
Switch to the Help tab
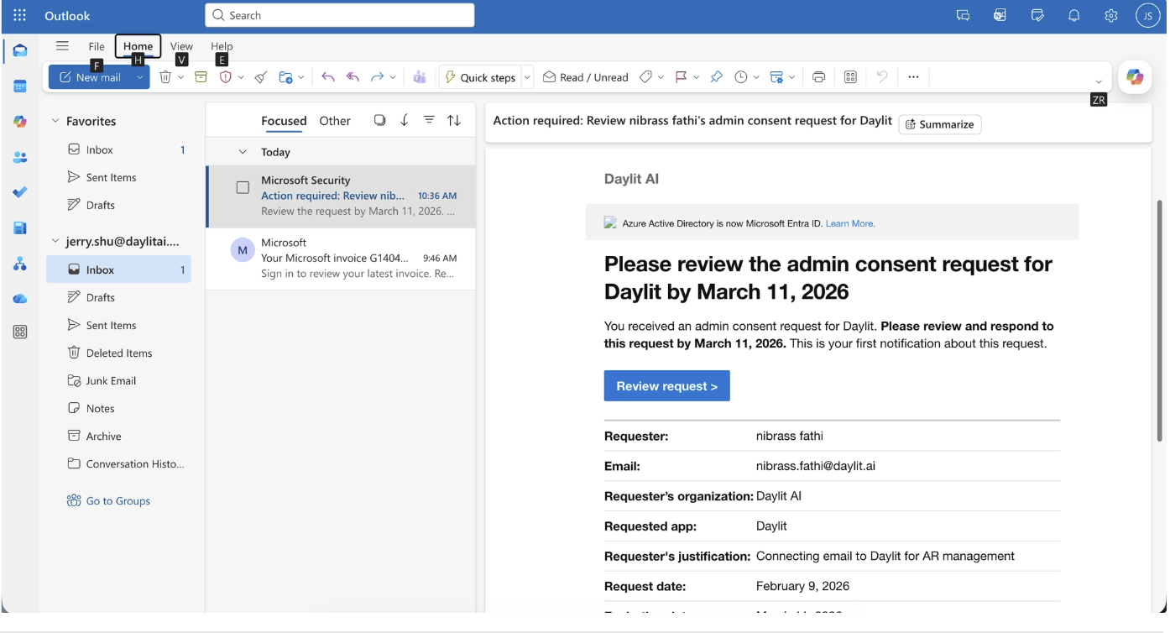coord(222,46)
